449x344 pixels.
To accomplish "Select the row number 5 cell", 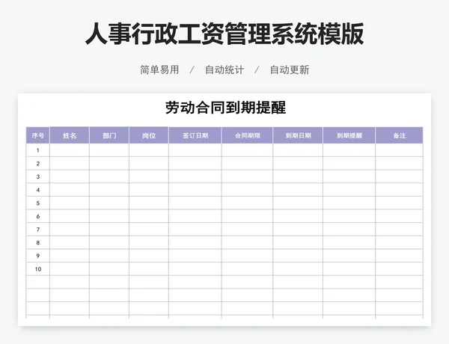I will [38, 203].
